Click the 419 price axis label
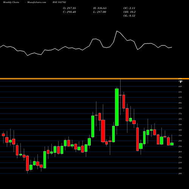 click(x=180, y=98)
